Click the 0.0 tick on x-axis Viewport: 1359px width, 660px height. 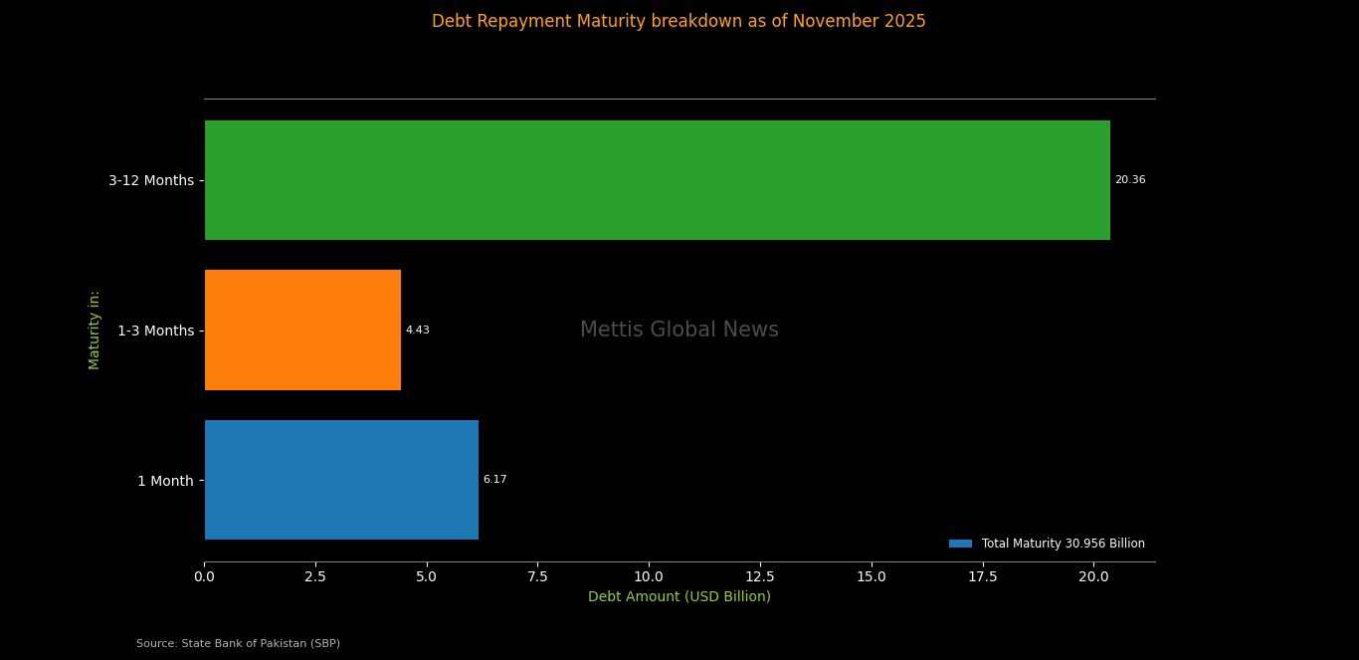[204, 575]
